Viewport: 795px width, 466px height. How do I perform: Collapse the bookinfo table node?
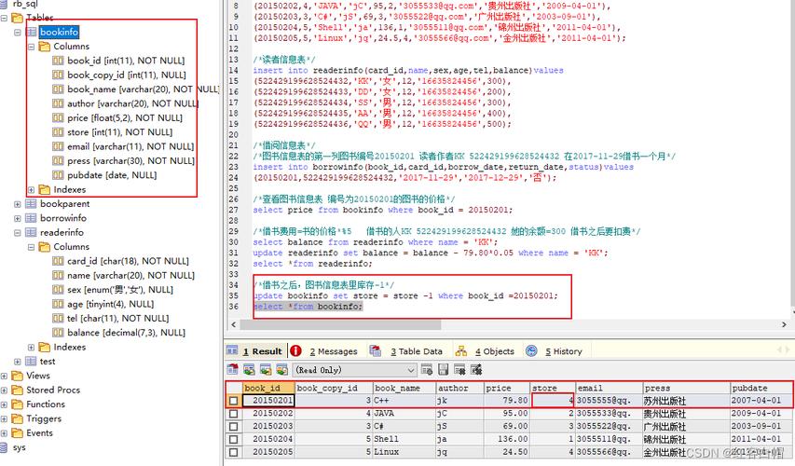(x=17, y=32)
